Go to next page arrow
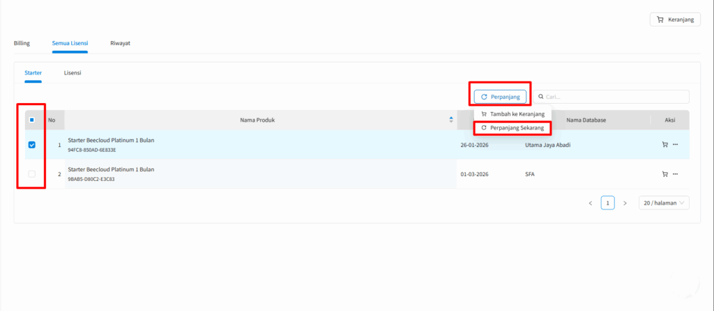Viewport: 714px width, 311px height. (x=625, y=203)
